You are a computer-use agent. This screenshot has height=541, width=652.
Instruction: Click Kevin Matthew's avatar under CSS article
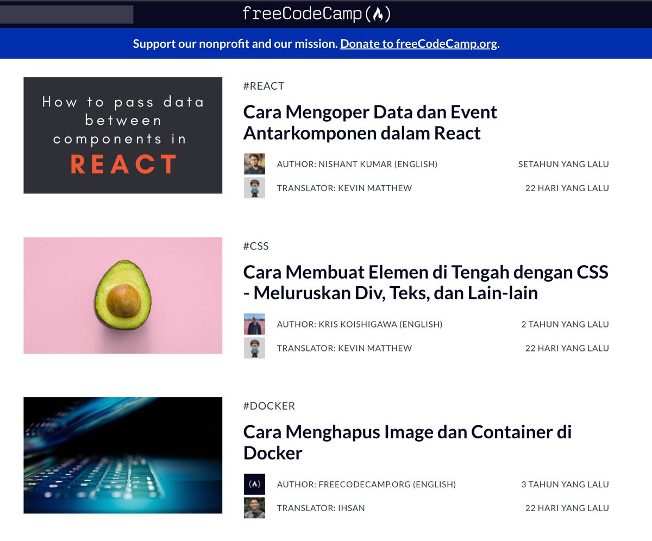(254, 348)
